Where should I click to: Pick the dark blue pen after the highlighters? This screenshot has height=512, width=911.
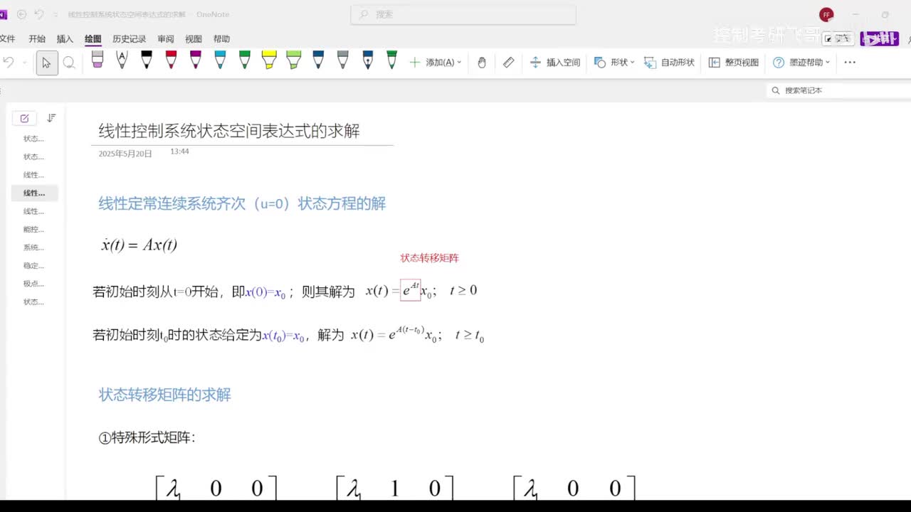click(318, 60)
